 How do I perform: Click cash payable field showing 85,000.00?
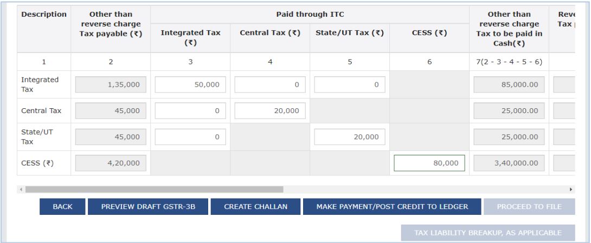[x=509, y=84]
